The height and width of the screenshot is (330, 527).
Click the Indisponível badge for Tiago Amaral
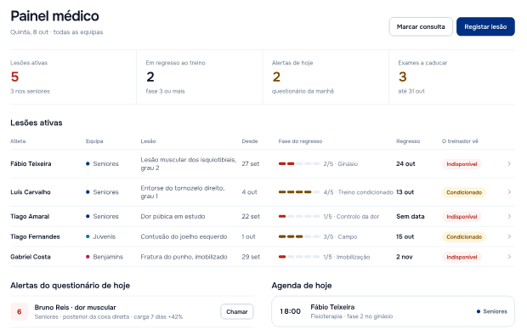[x=462, y=217]
